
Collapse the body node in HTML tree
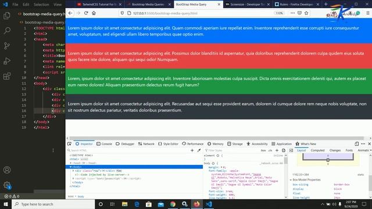point(71,167)
